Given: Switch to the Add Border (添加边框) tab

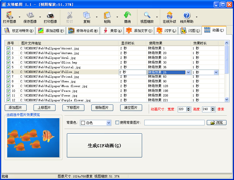Looking at the screenshot, I should pyautogui.click(x=51, y=31).
